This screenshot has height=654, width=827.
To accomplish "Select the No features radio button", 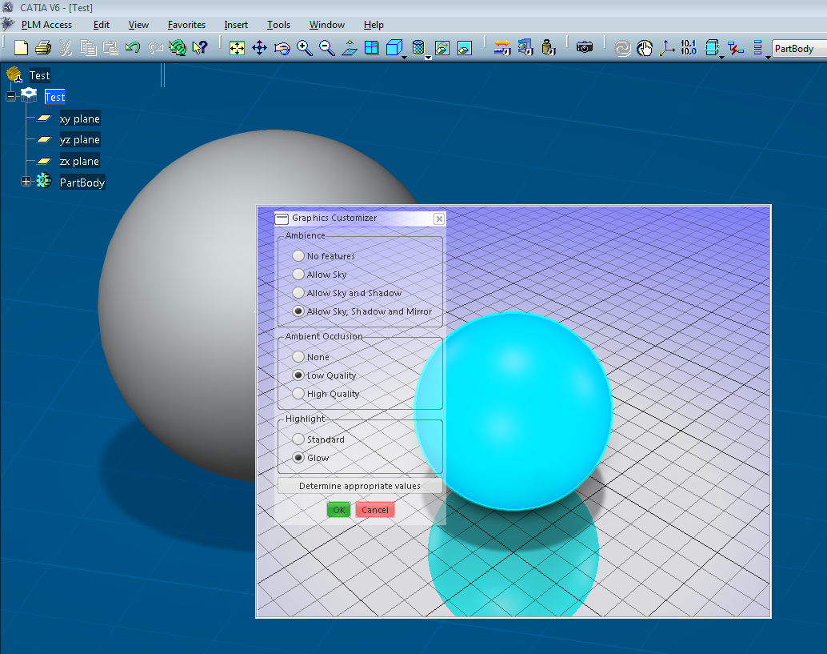I will [298, 256].
